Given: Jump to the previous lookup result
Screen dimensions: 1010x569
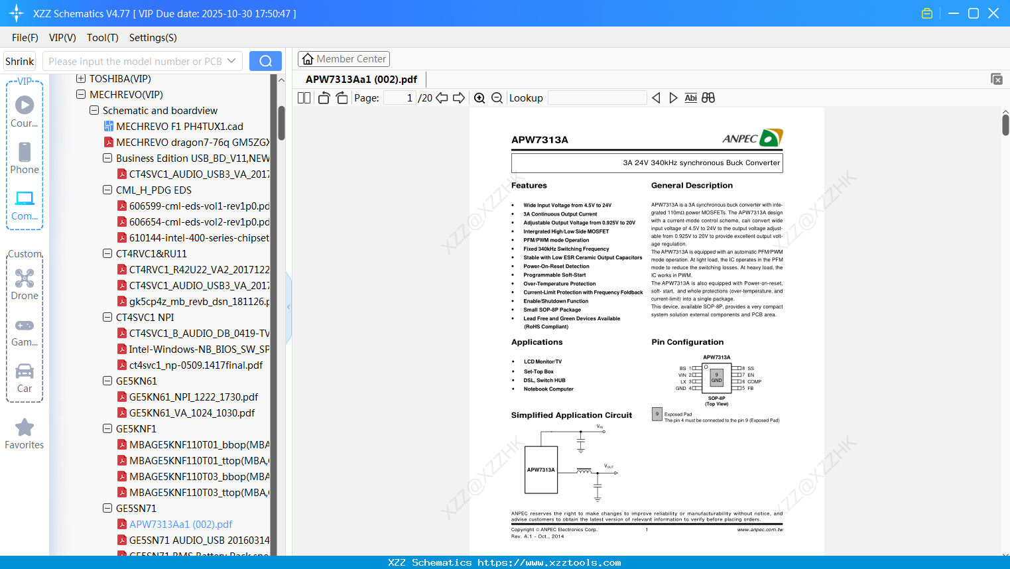Looking at the screenshot, I should pyautogui.click(x=656, y=98).
